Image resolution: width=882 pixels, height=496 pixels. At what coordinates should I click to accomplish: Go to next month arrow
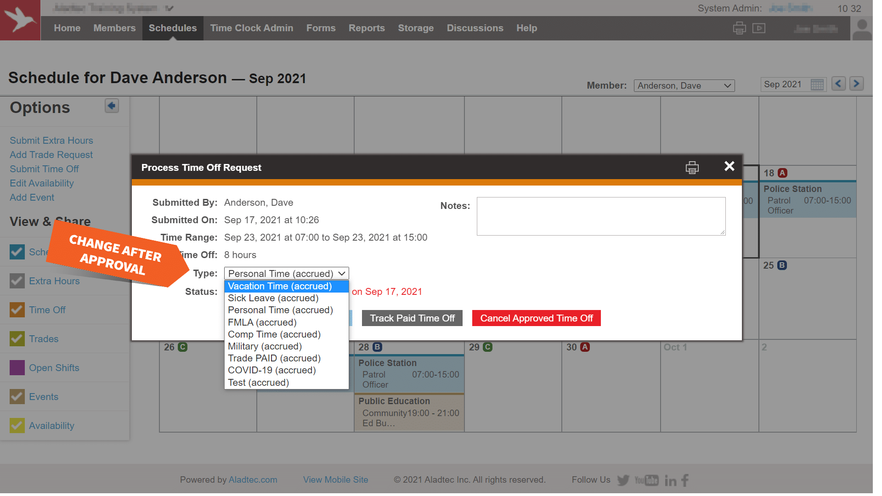pos(856,84)
